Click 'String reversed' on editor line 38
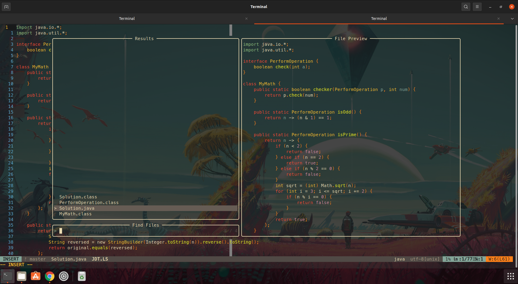This screenshot has height=284, width=518. pyautogui.click(x=69, y=242)
